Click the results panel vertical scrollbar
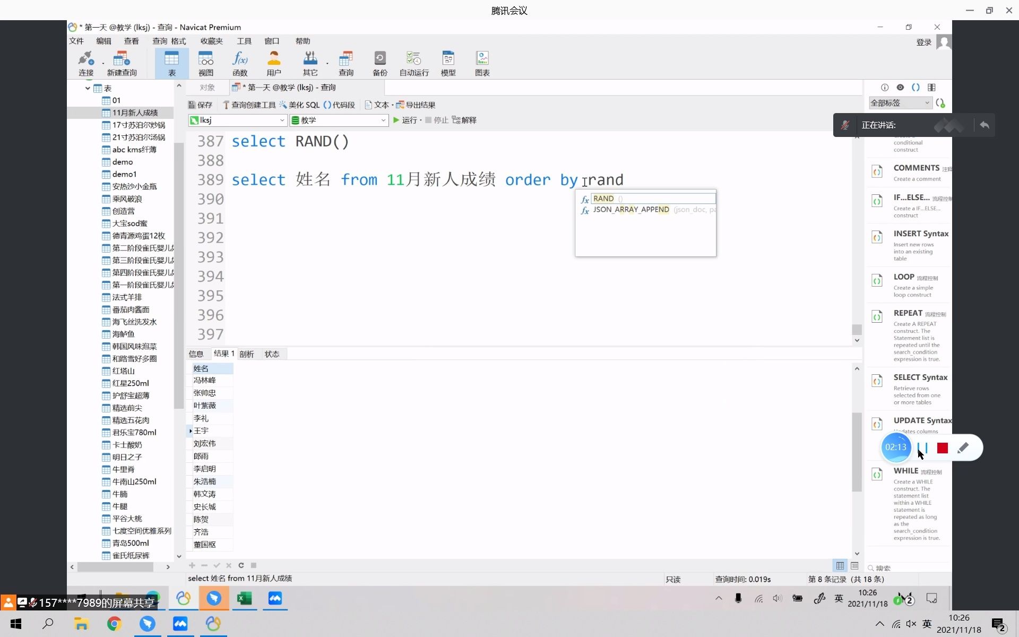 click(x=857, y=451)
